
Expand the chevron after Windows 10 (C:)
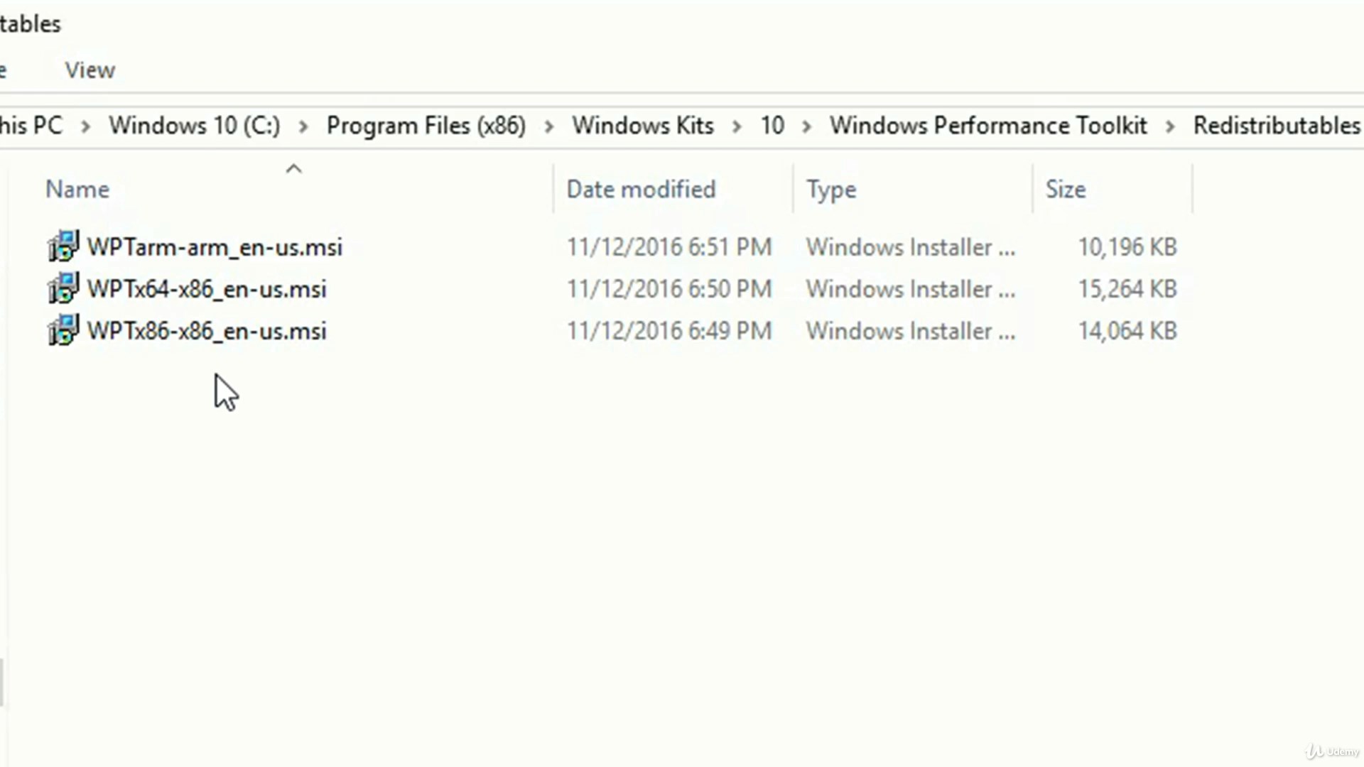(303, 126)
